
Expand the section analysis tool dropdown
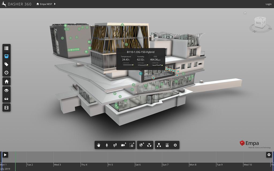click(141, 145)
